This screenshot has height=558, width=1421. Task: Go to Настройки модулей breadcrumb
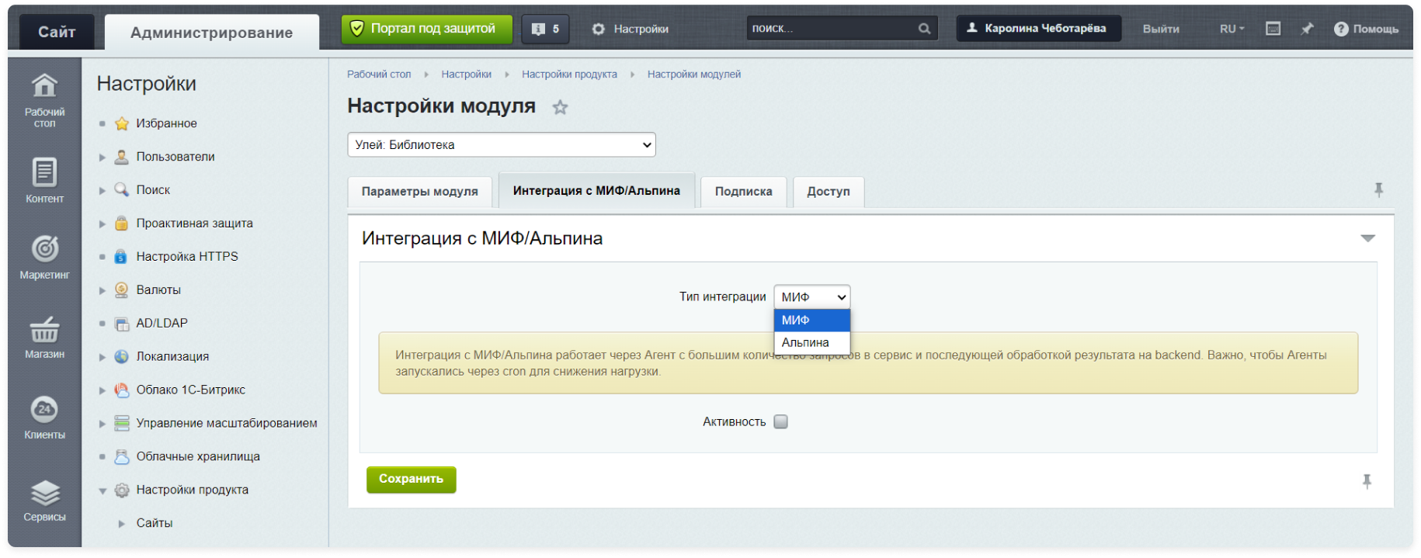tap(694, 75)
